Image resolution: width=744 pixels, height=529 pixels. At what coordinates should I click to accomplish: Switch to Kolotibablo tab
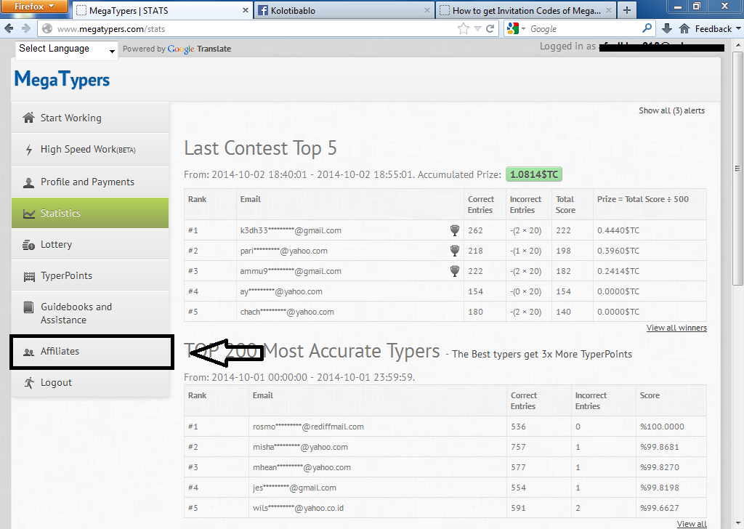(344, 10)
